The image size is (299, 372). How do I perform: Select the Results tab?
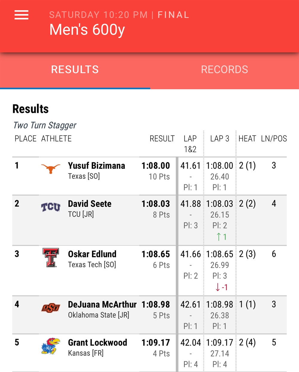tap(75, 69)
